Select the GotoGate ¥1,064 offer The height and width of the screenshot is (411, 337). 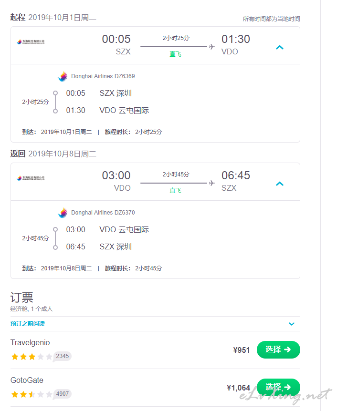278,387
